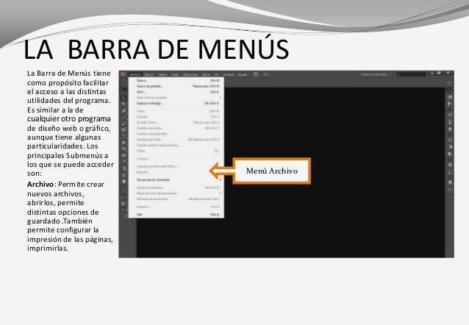The width and height of the screenshot is (469, 325).
Task: Restore down the Illustrator window
Action: coord(439,73)
